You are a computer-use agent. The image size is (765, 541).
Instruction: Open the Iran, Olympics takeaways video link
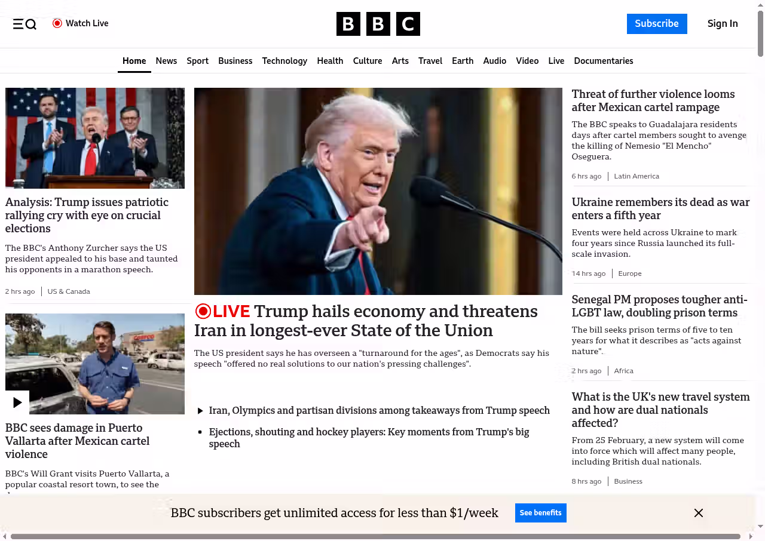(x=379, y=411)
